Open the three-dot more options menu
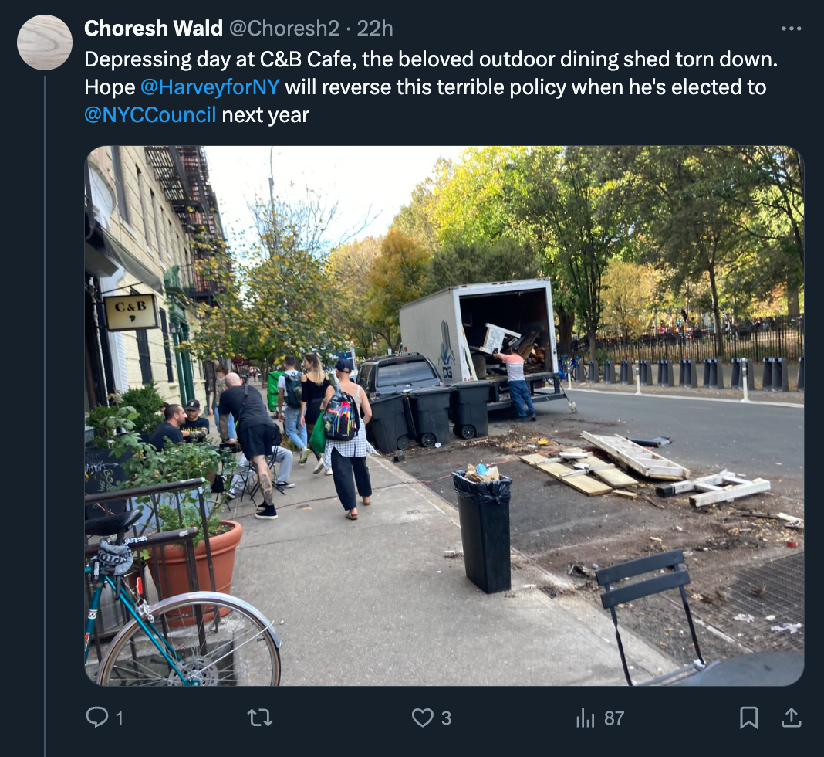The width and height of the screenshot is (824, 757). coord(791,29)
